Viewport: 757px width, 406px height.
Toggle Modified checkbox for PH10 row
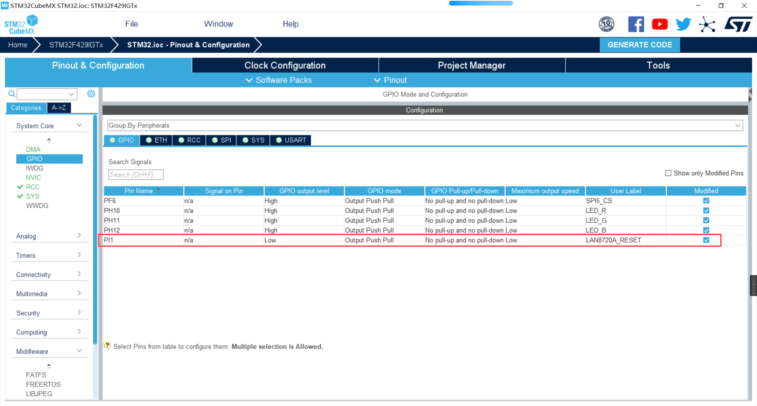pyautogui.click(x=706, y=210)
